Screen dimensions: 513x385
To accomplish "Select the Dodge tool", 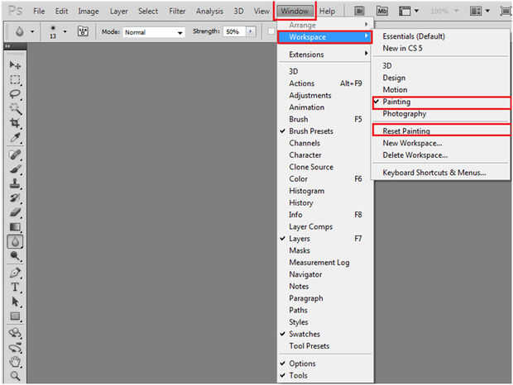I will [15, 256].
